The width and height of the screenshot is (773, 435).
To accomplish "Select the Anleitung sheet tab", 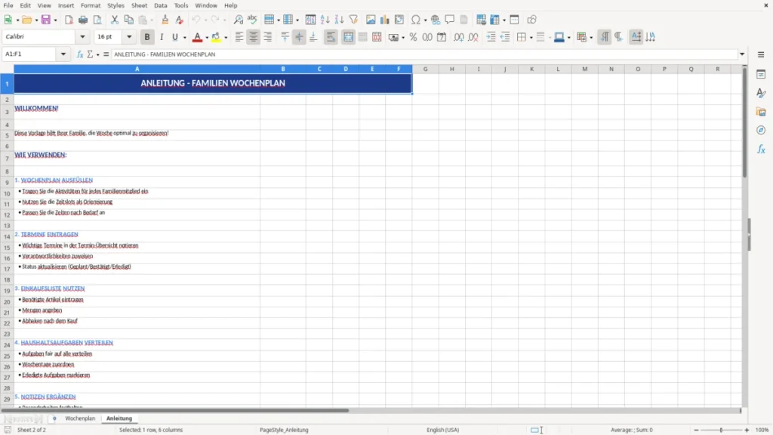I will click(x=119, y=418).
